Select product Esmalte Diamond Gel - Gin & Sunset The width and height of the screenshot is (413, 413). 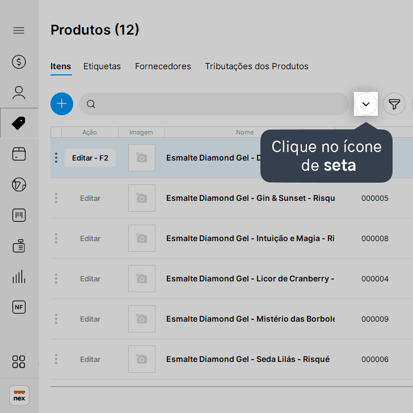coord(250,198)
